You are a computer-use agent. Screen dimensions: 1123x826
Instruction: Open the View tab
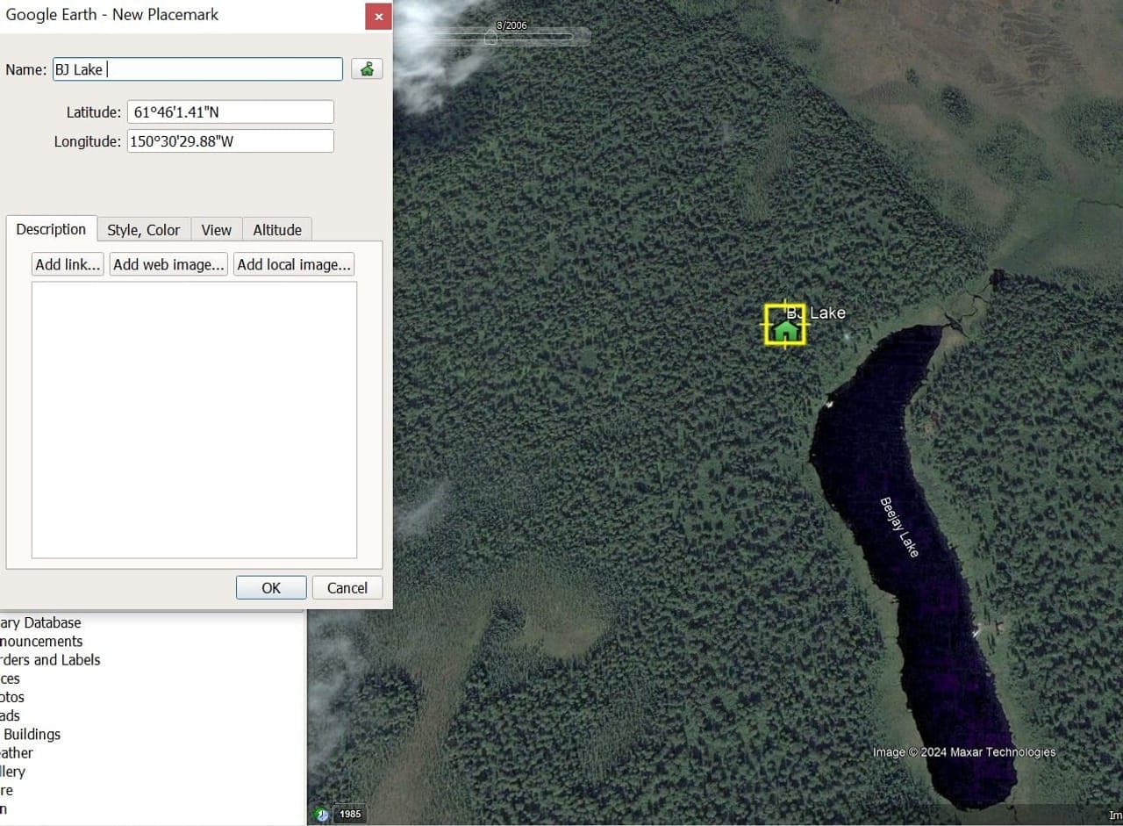[x=216, y=230]
